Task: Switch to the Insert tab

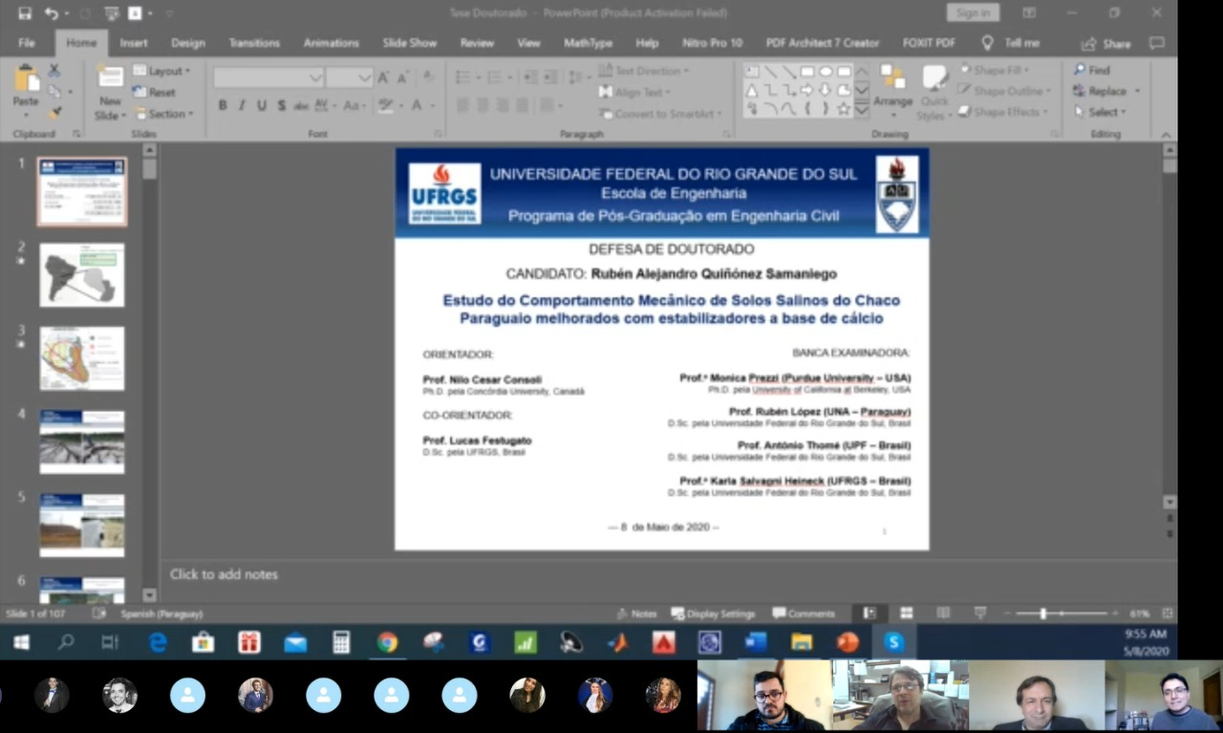Action: (134, 43)
